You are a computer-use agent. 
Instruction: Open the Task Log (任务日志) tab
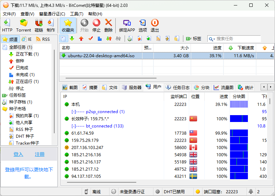(177, 87)
